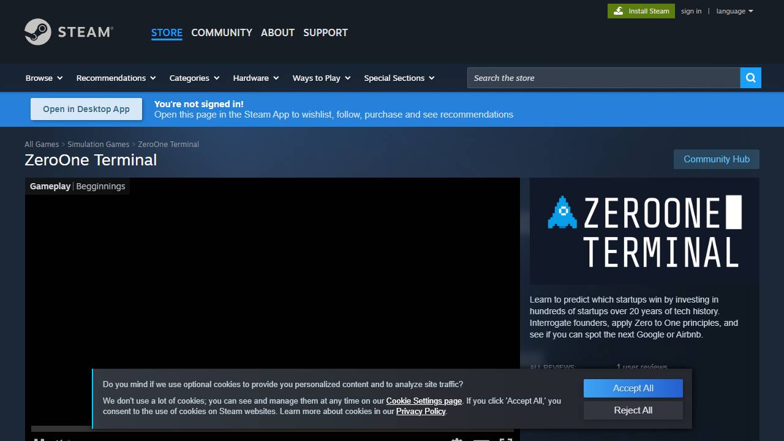Select ABOUT in the top navigation
Screen dimensions: 784x441
(x=277, y=32)
